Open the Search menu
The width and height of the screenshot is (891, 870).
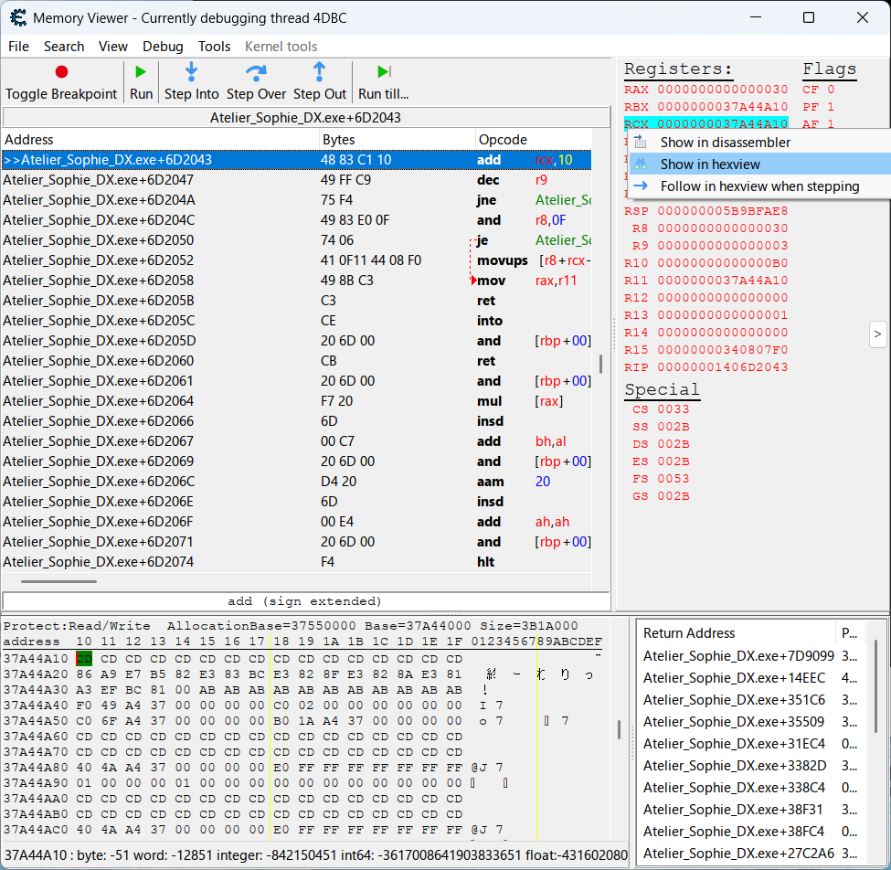point(64,47)
